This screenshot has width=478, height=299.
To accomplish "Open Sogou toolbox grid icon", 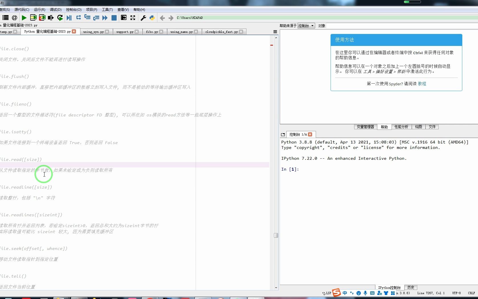I will pos(393,293).
